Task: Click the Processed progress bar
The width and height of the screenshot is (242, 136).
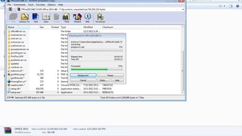Action: 97,70
